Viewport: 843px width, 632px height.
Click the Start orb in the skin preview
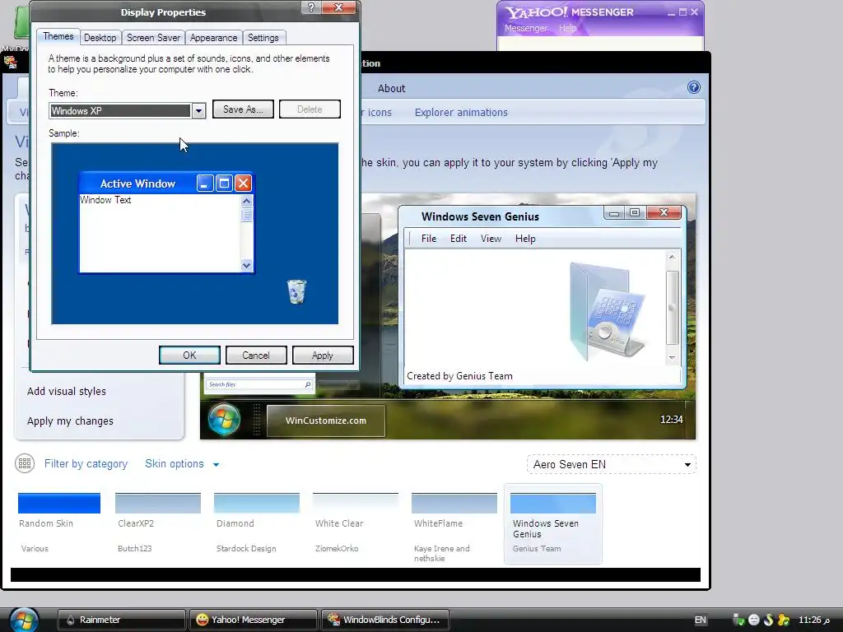coord(224,419)
